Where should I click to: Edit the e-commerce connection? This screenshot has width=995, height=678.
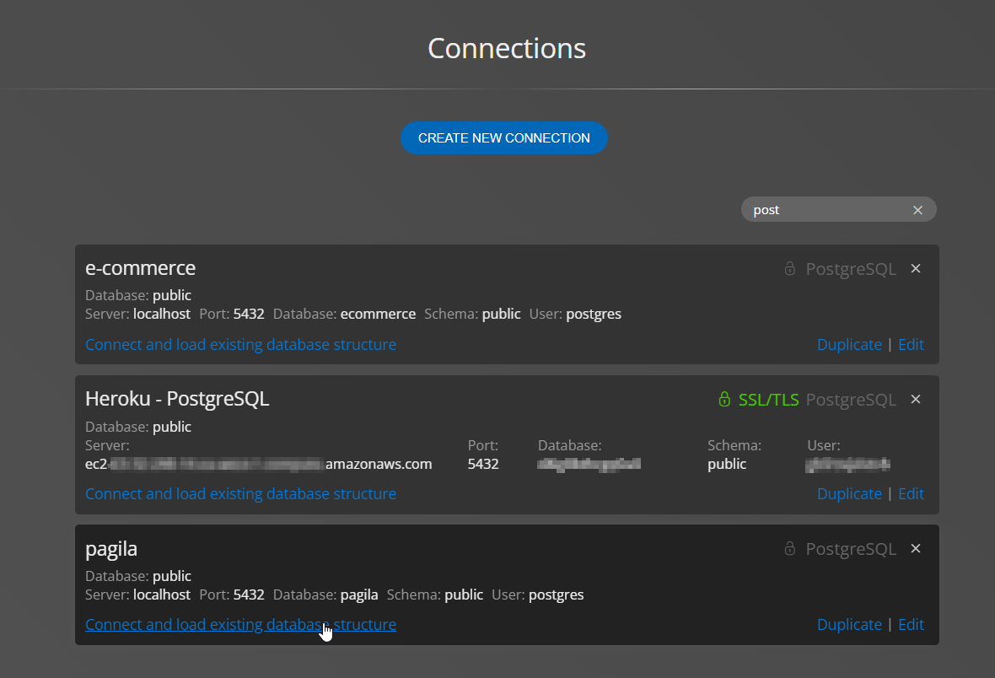click(911, 344)
